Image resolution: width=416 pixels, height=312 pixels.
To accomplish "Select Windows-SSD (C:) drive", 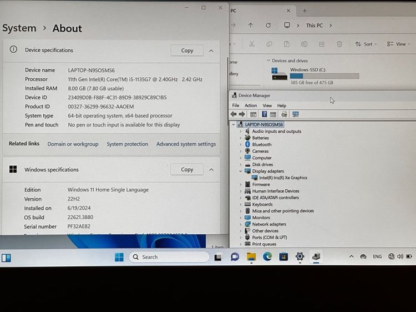I will [x=315, y=76].
